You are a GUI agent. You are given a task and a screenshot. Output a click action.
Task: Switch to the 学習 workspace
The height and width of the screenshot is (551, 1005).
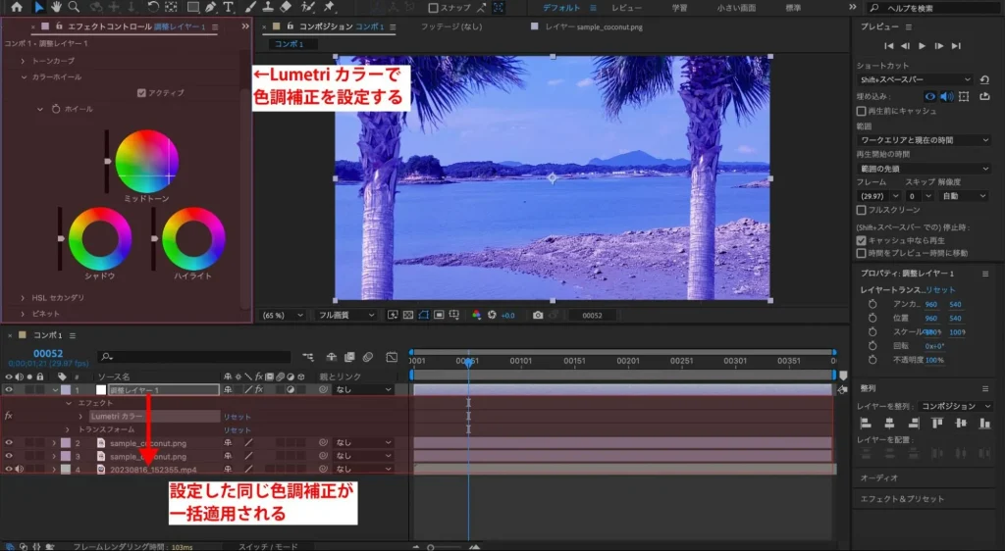point(679,8)
